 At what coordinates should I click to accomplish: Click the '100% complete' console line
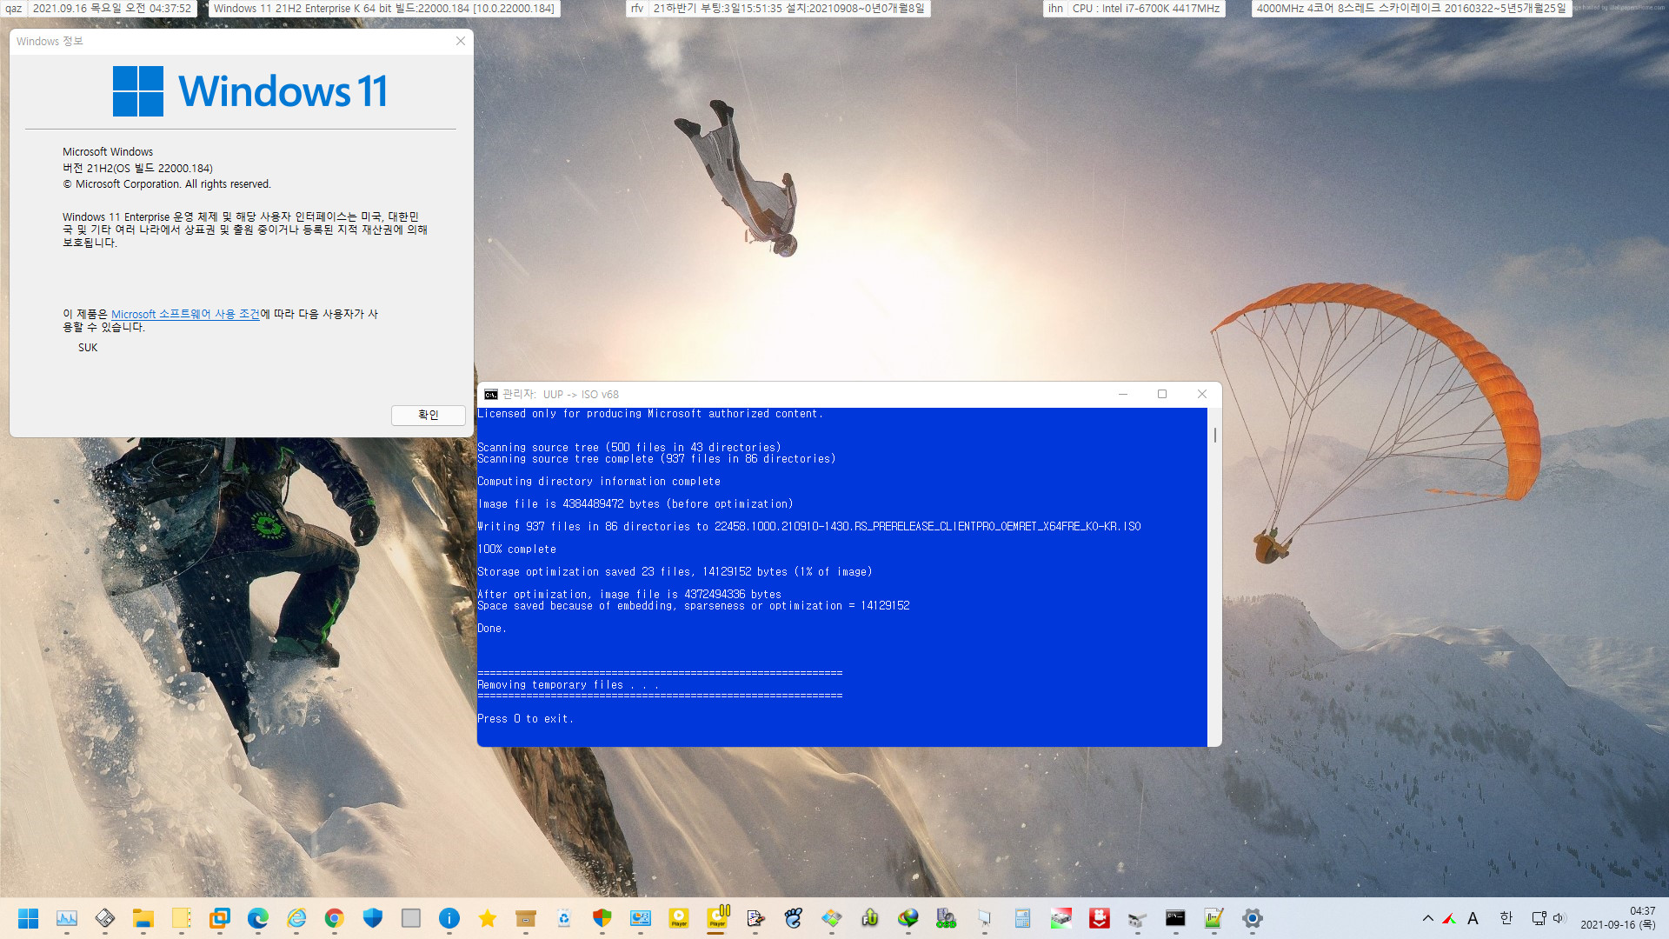pos(516,549)
